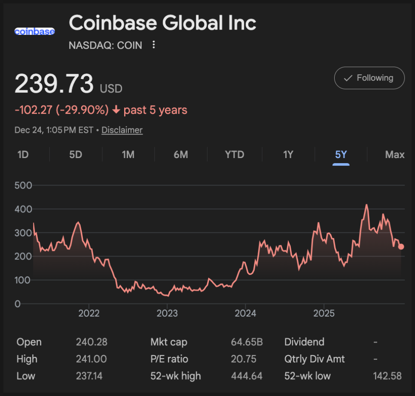This screenshot has width=415, height=396.
Task: Click the current price endpoint dot on chart
Action: click(401, 247)
